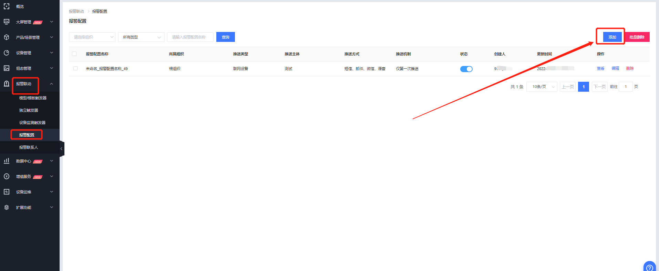Click the 大屏管理 screen icon
Image resolution: width=659 pixels, height=271 pixels.
pyautogui.click(x=7, y=22)
